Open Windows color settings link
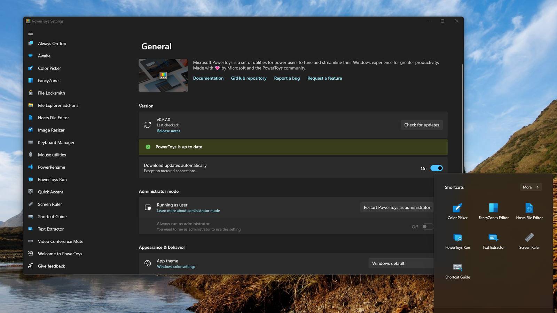The height and width of the screenshot is (313, 557). pos(176,267)
